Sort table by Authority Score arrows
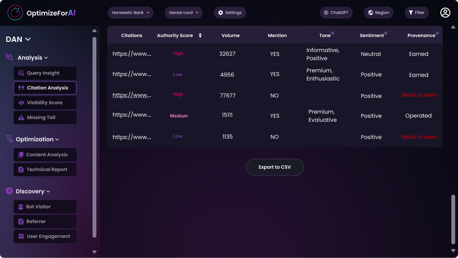Screen dimensions: 458x258 click(200, 35)
